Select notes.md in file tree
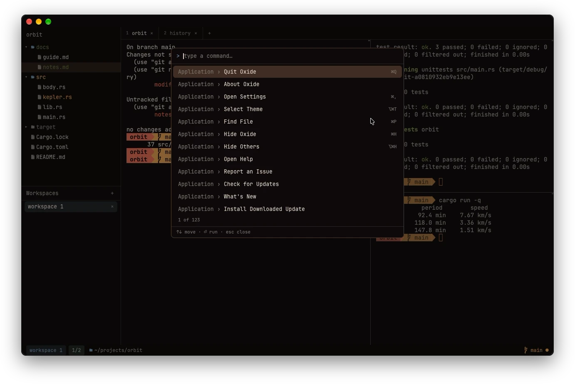The image size is (575, 384). click(71, 67)
